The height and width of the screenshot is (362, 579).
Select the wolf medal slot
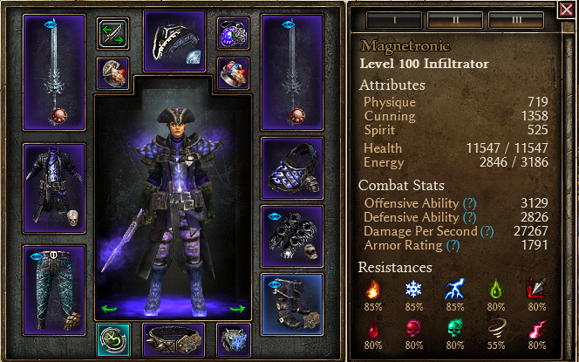tap(234, 339)
